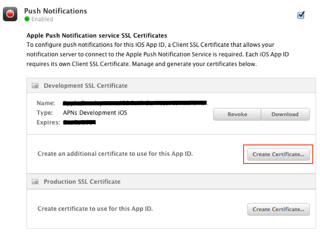The width and height of the screenshot is (320, 238).
Task: Click the green Enabled status dot
Action: click(x=27, y=19)
